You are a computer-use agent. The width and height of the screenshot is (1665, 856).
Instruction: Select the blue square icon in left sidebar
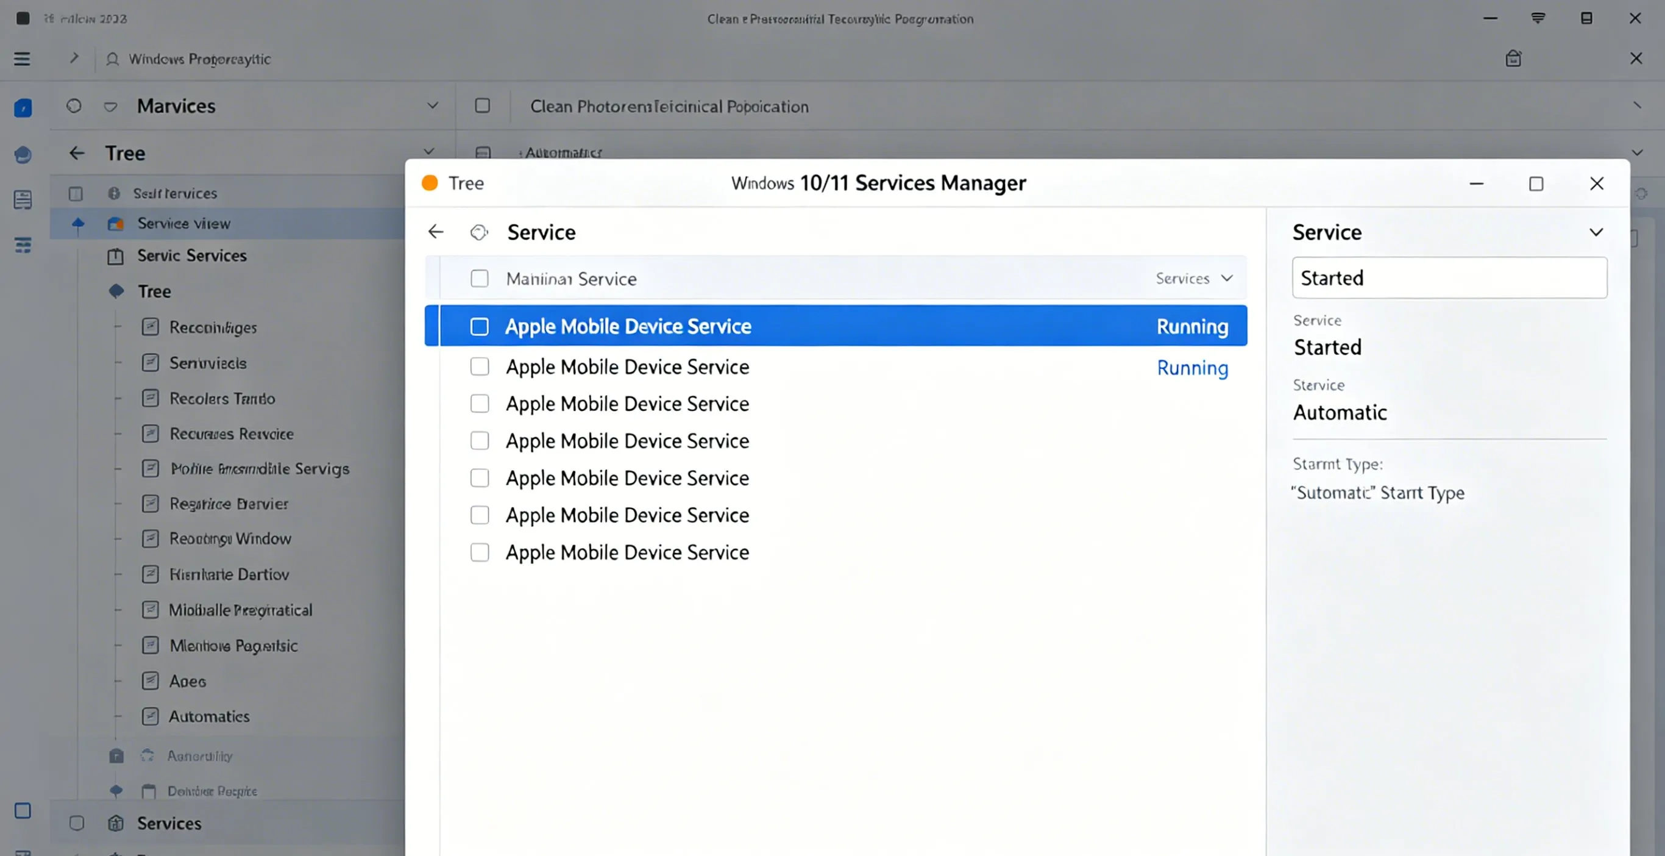tap(23, 107)
